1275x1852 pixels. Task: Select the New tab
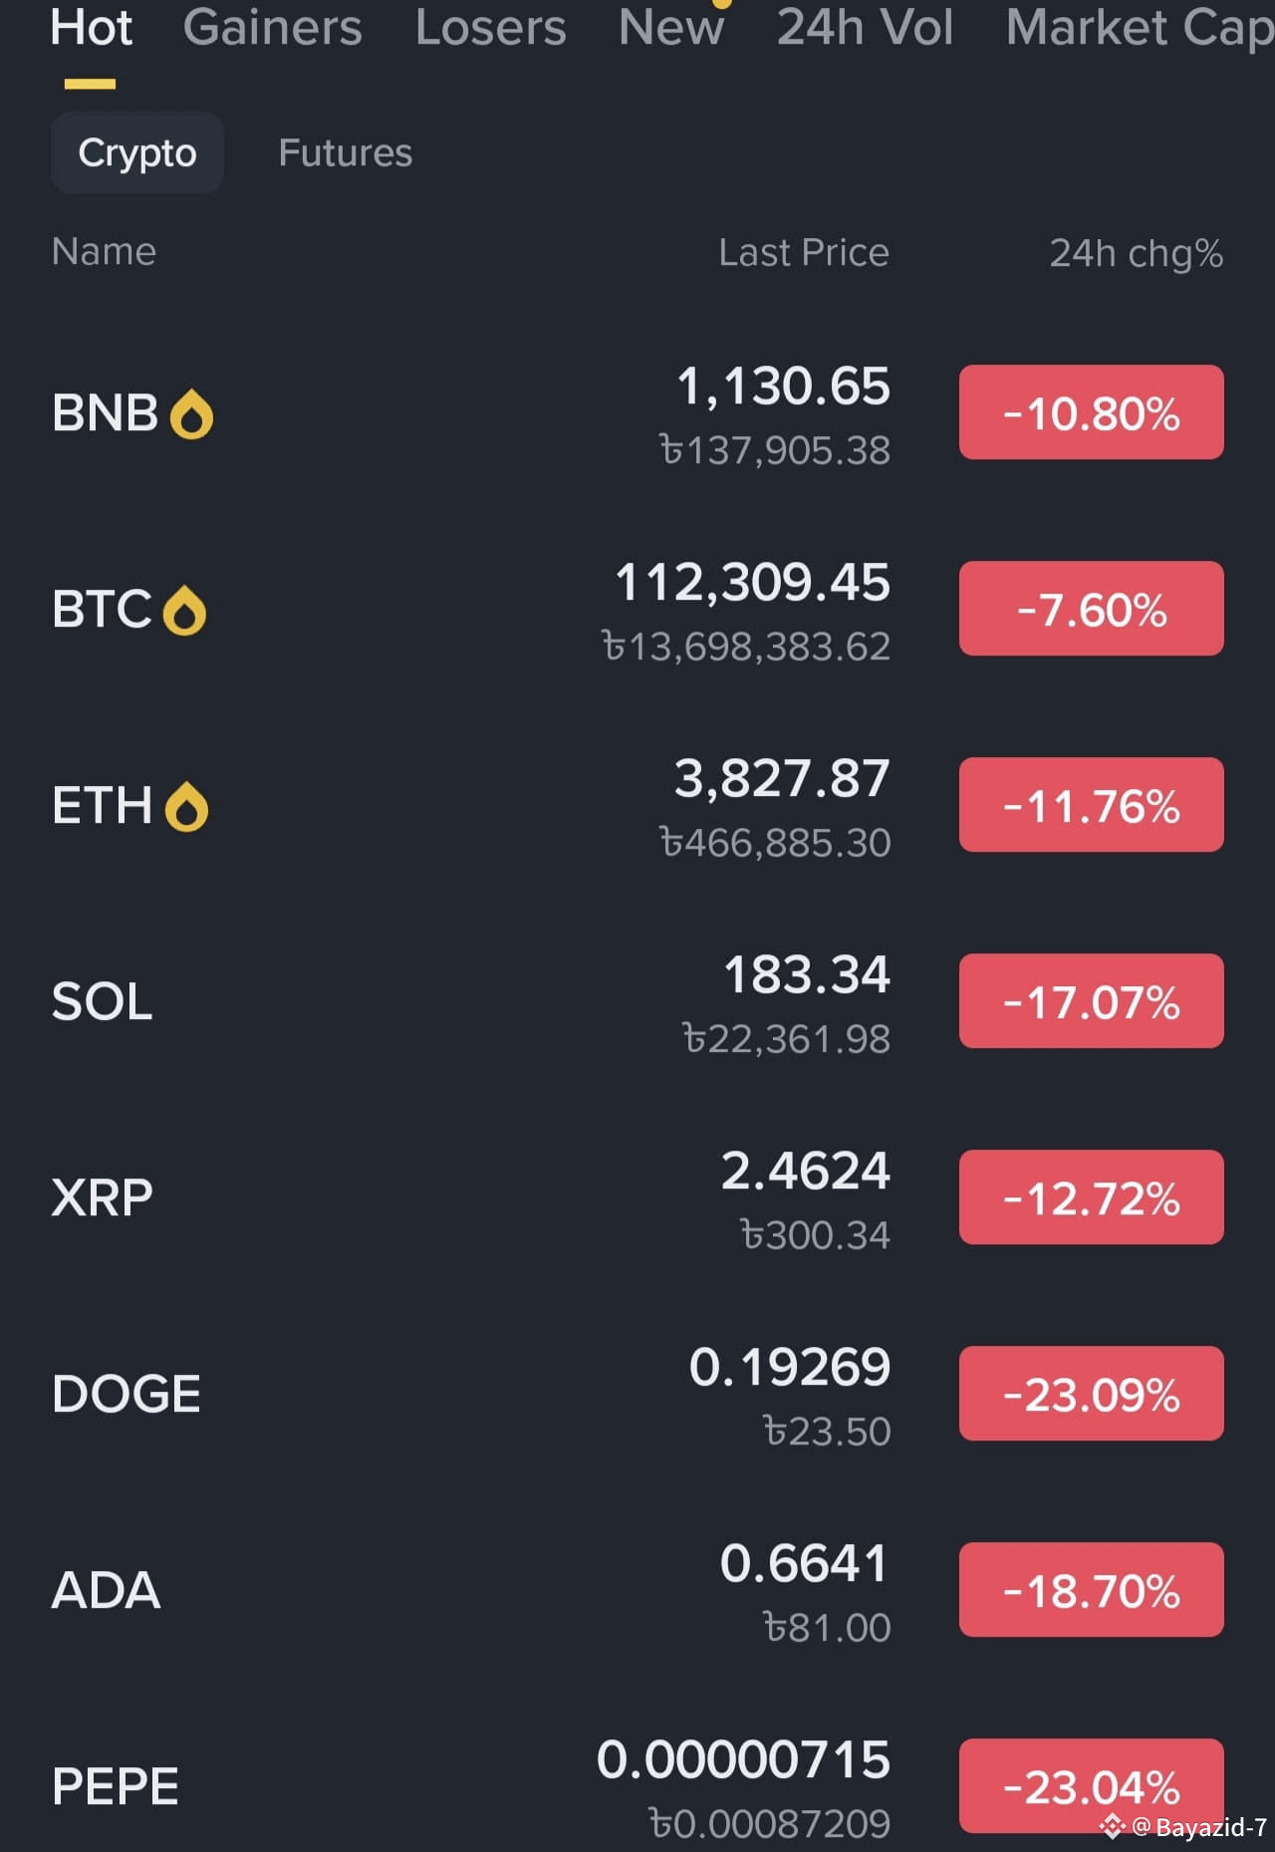671,27
